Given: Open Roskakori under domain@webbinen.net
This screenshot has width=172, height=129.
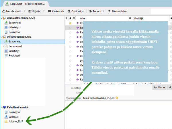Looking at the screenshot, I should point(14,32).
